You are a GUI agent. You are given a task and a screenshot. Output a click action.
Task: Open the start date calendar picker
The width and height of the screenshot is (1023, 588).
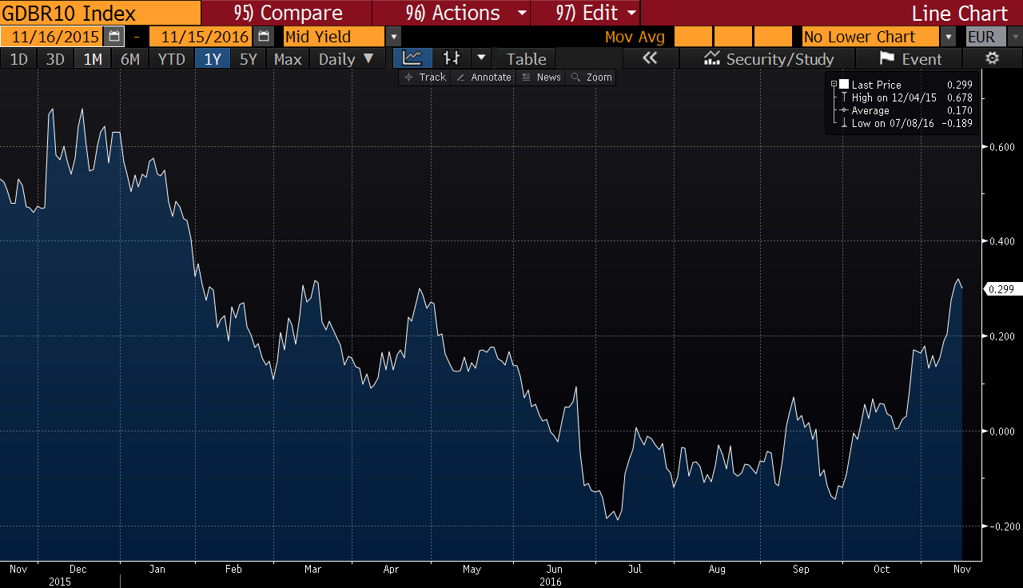114,37
